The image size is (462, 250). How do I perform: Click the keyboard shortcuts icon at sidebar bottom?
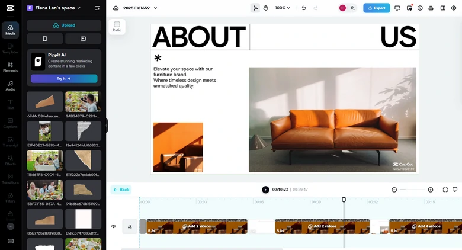[11, 241]
